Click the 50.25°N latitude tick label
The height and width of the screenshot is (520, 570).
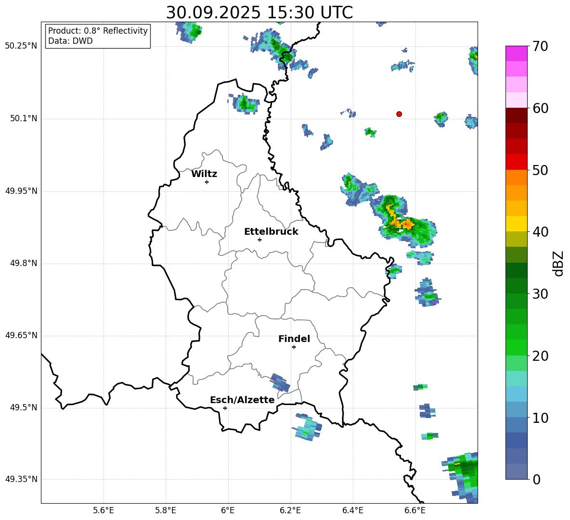click(21, 46)
